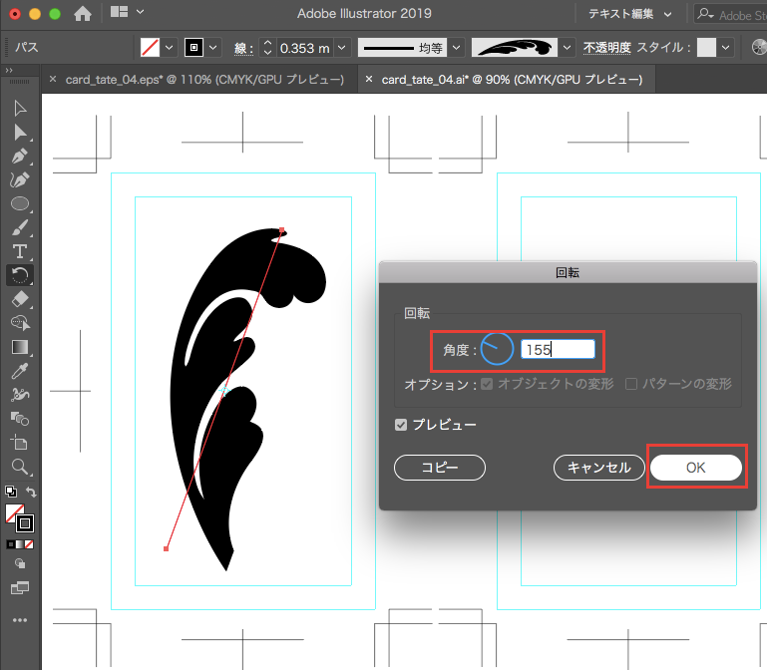Viewport: 767px width, 670px height.
Task: Click the コピー button
Action: click(440, 468)
